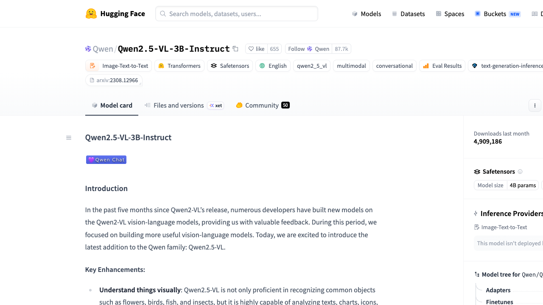This screenshot has height=305, width=543.
Task: Open the arxiv:2308.12966 paper tag
Action: pyautogui.click(x=114, y=80)
